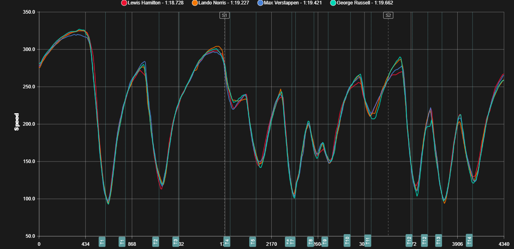
Task: Click the 150.0 speed axis label
Action: (x=29, y=161)
